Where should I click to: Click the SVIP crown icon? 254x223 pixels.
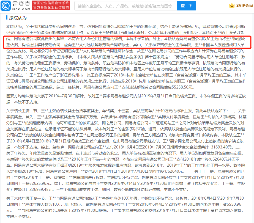[x=232, y=6]
